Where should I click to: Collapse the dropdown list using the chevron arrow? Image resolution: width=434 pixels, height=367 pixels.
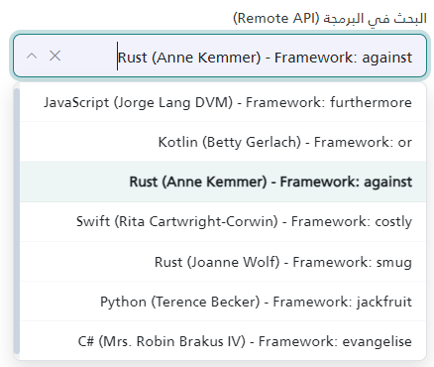click(x=32, y=56)
